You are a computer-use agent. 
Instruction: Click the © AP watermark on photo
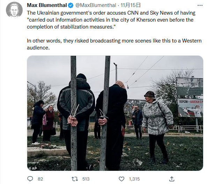pyautogui.click(x=33, y=168)
